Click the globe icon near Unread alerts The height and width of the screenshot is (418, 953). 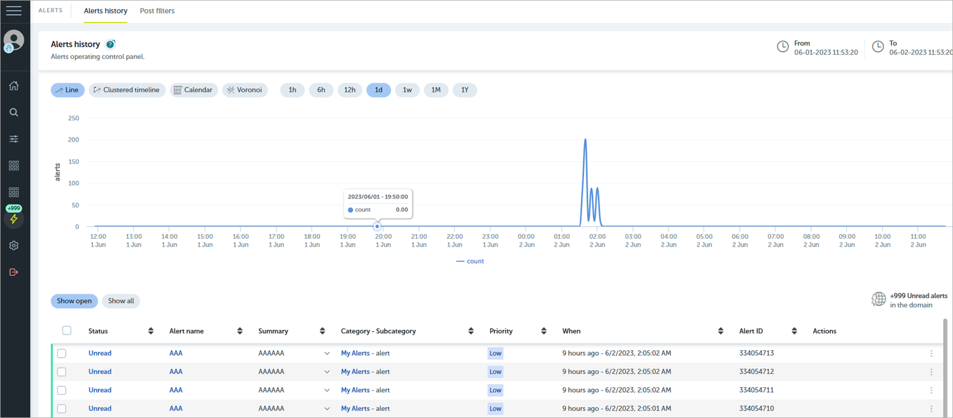pyautogui.click(x=878, y=299)
